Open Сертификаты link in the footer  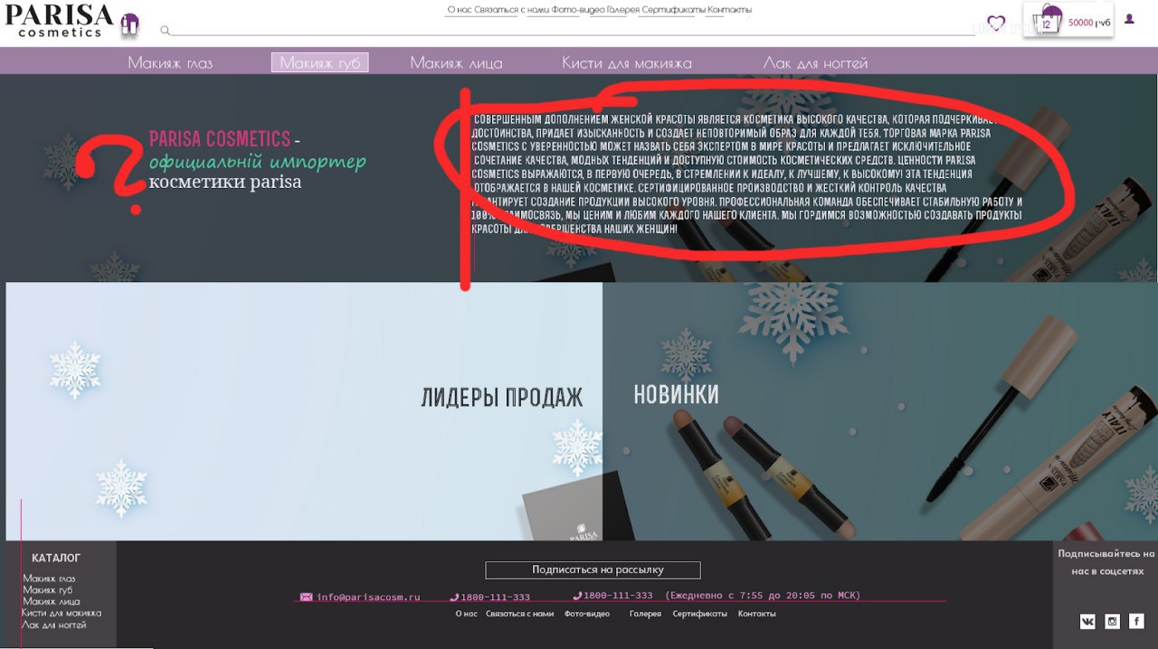pos(699,614)
